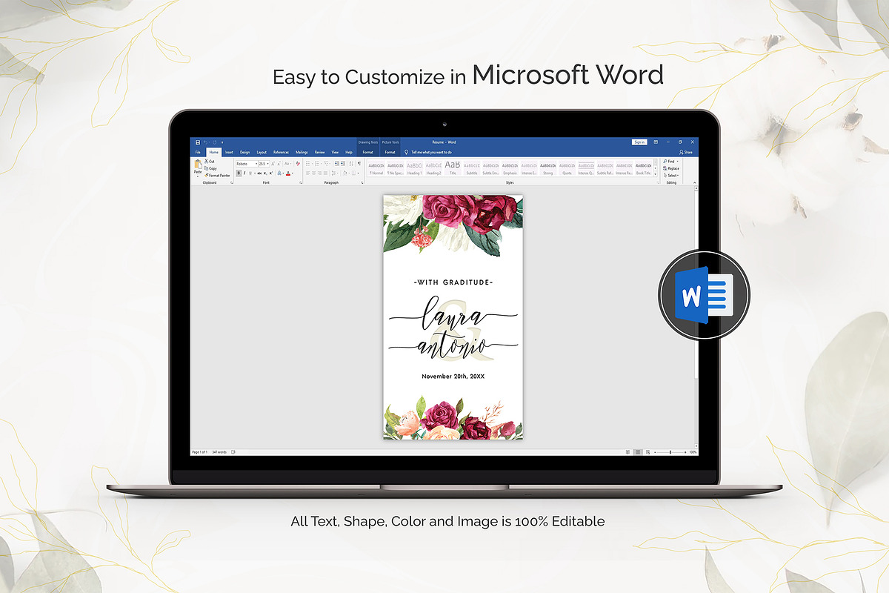Open the Select dropdown in Editing
This screenshot has width=889, height=593.
pyautogui.click(x=671, y=175)
